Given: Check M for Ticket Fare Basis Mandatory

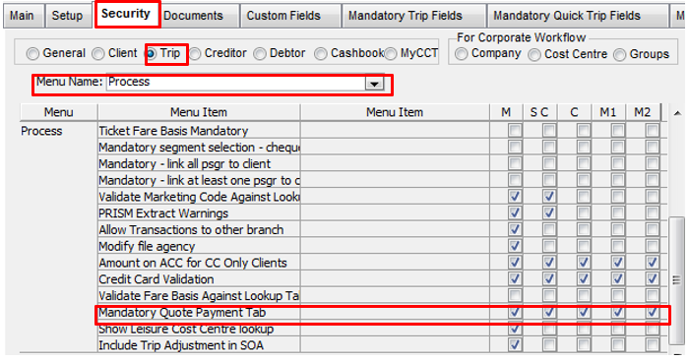Looking at the screenshot, I should (x=515, y=131).
